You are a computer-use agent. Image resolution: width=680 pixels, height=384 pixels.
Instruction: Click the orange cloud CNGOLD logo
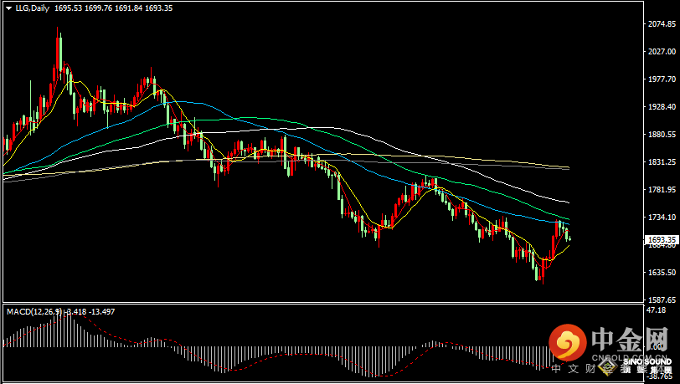(x=569, y=343)
